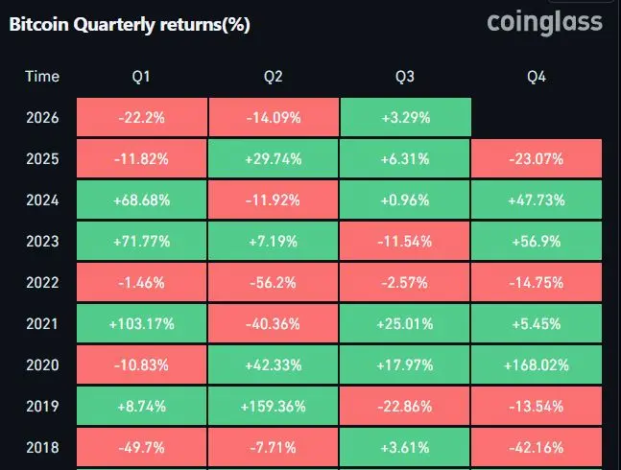Image resolution: width=621 pixels, height=470 pixels.
Task: Click the 2020 Q4 cell +168.02%
Action: click(537, 364)
